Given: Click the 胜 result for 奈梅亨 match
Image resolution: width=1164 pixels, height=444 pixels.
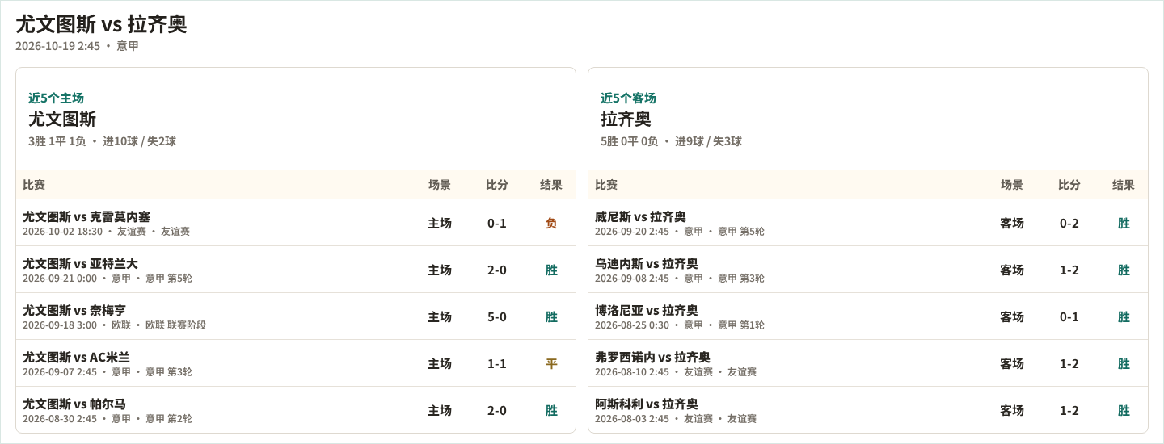Looking at the screenshot, I should 551,317.
